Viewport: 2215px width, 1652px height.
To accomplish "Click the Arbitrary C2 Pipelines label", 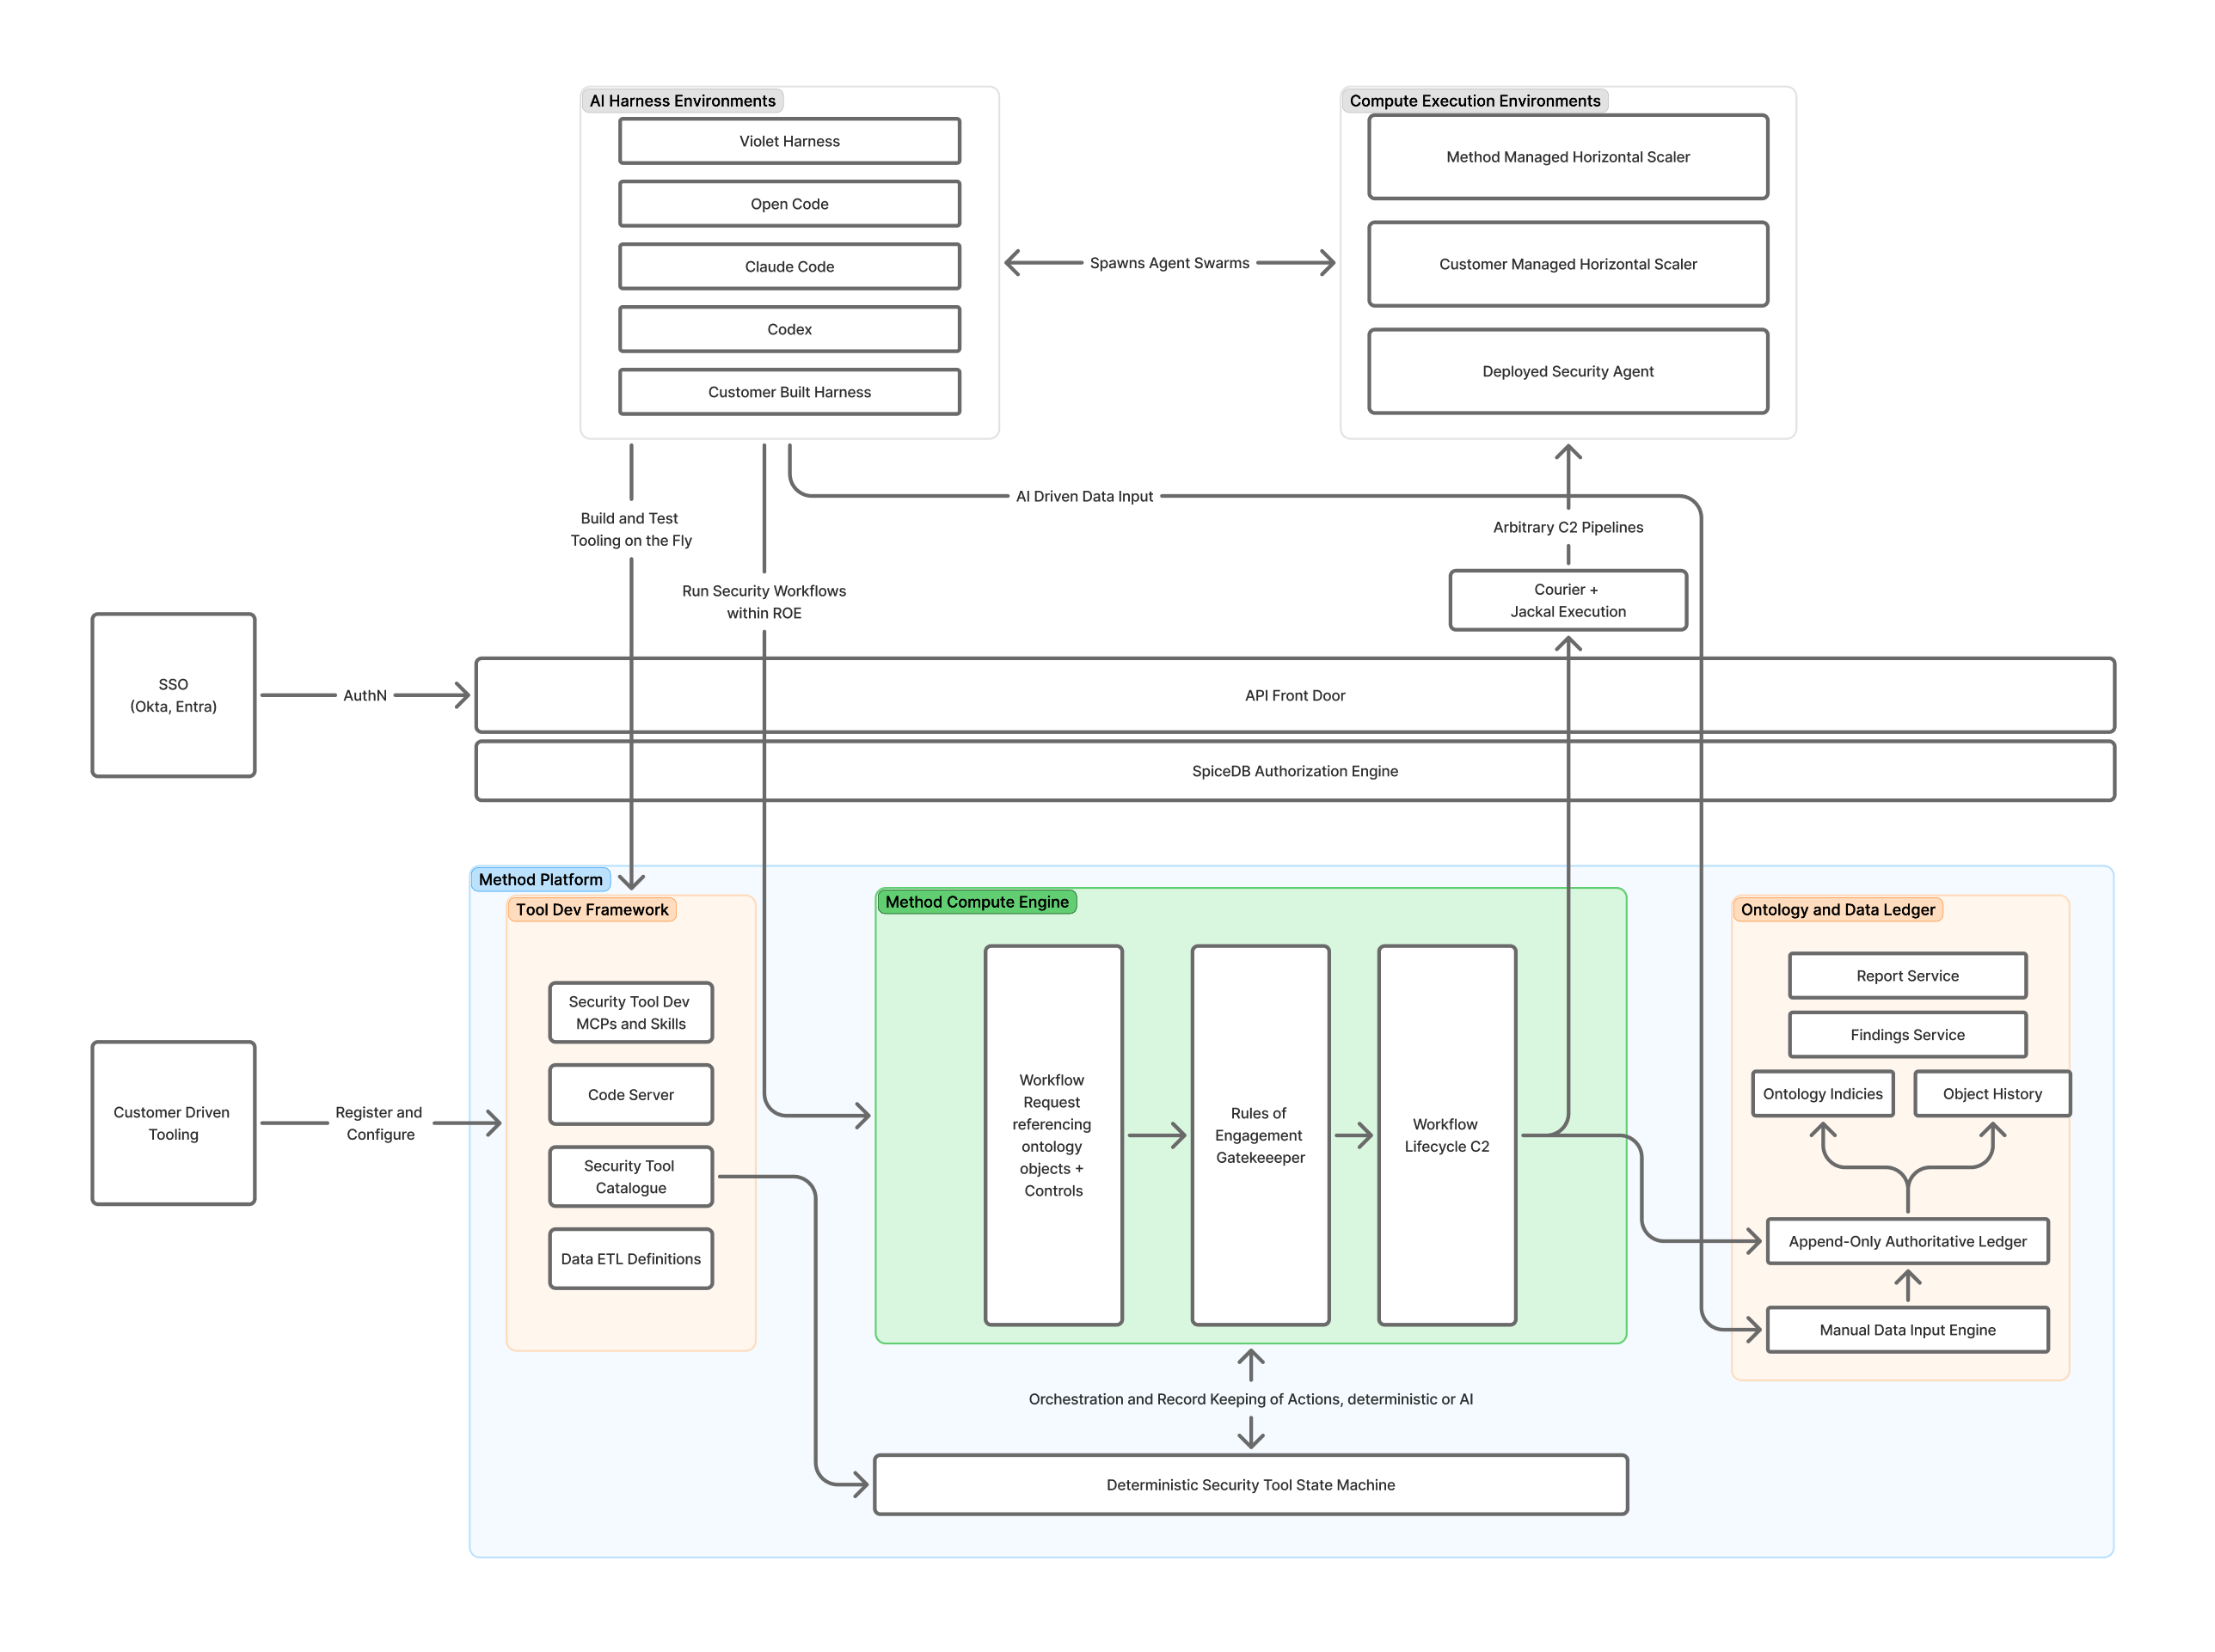I will pyautogui.click(x=1568, y=527).
